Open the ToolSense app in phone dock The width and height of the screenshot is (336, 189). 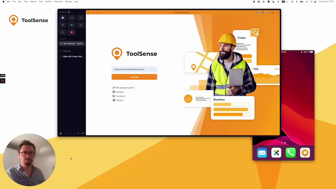click(x=305, y=153)
